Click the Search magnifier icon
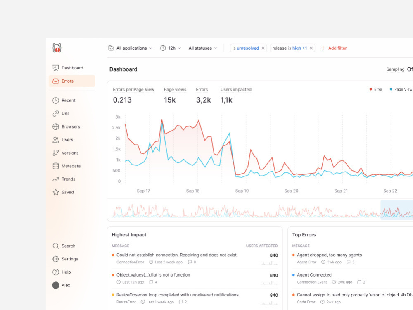This screenshot has height=310, width=413. (56, 246)
